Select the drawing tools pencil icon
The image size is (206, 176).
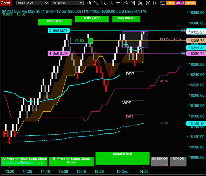96,3
